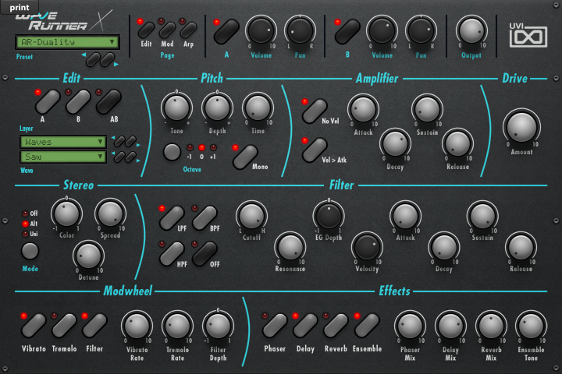Click the Drive Amount knob
The width and height of the screenshot is (562, 374).
pyautogui.click(x=521, y=127)
